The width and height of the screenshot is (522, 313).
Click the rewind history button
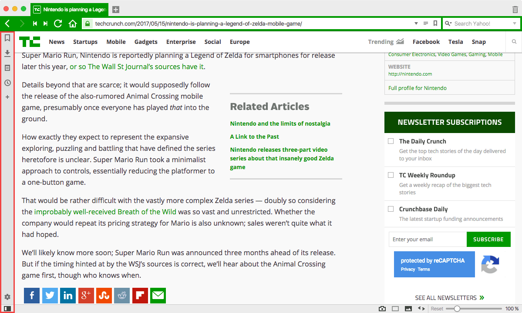[35, 23]
